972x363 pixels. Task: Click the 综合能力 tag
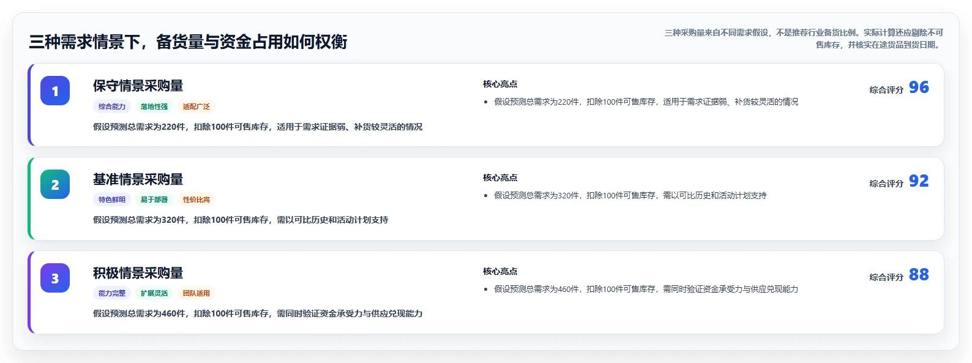coord(112,107)
